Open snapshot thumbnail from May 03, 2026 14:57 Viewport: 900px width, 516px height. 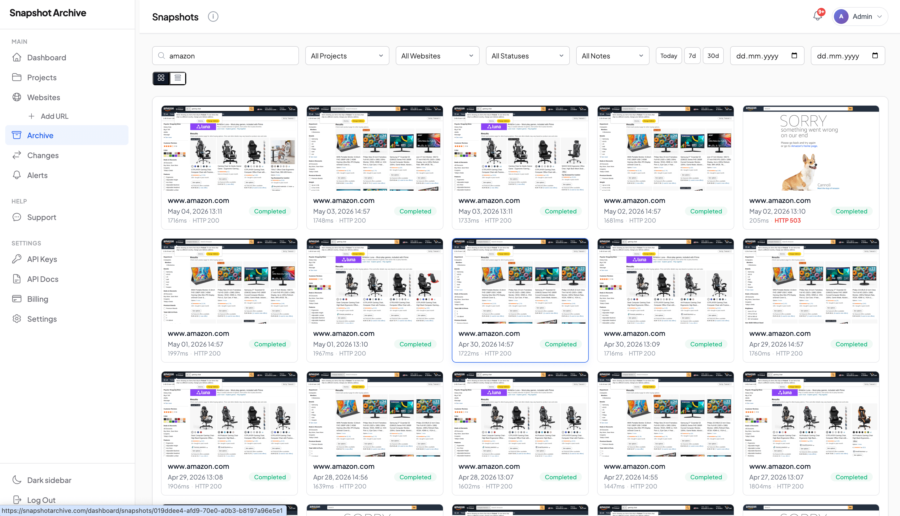pyautogui.click(x=375, y=148)
